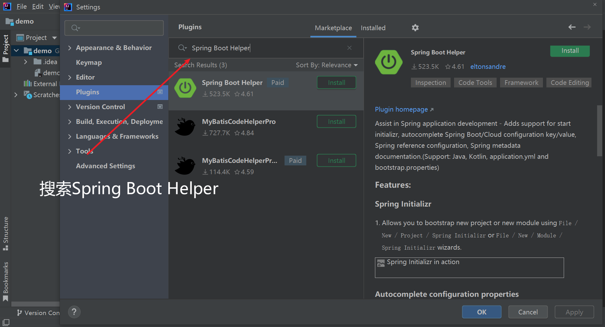
Task: Click demo folder icon in navigation bar
Action: 9,21
